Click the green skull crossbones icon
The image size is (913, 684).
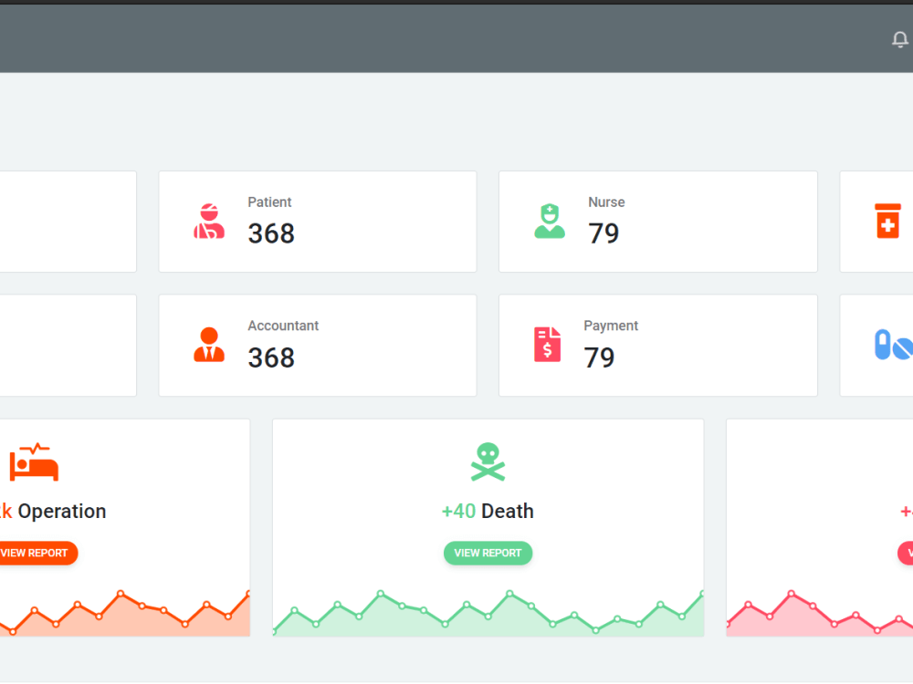(488, 462)
